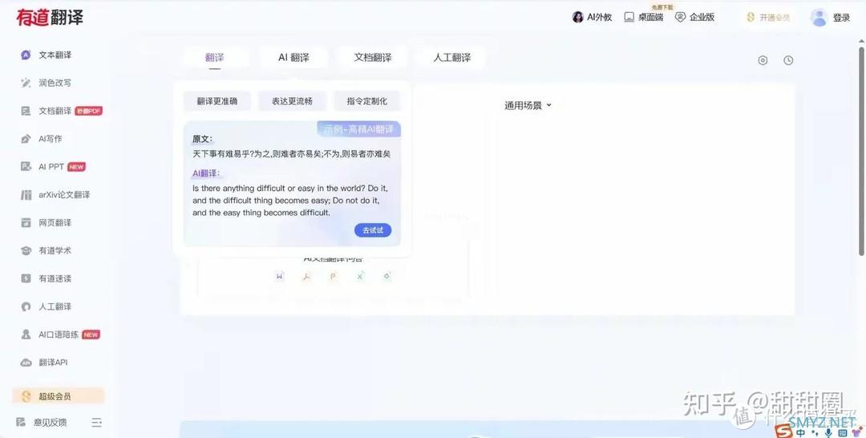The height and width of the screenshot is (438, 866).
Task: Select the AI口语陪练 person icon
Action: click(26, 335)
